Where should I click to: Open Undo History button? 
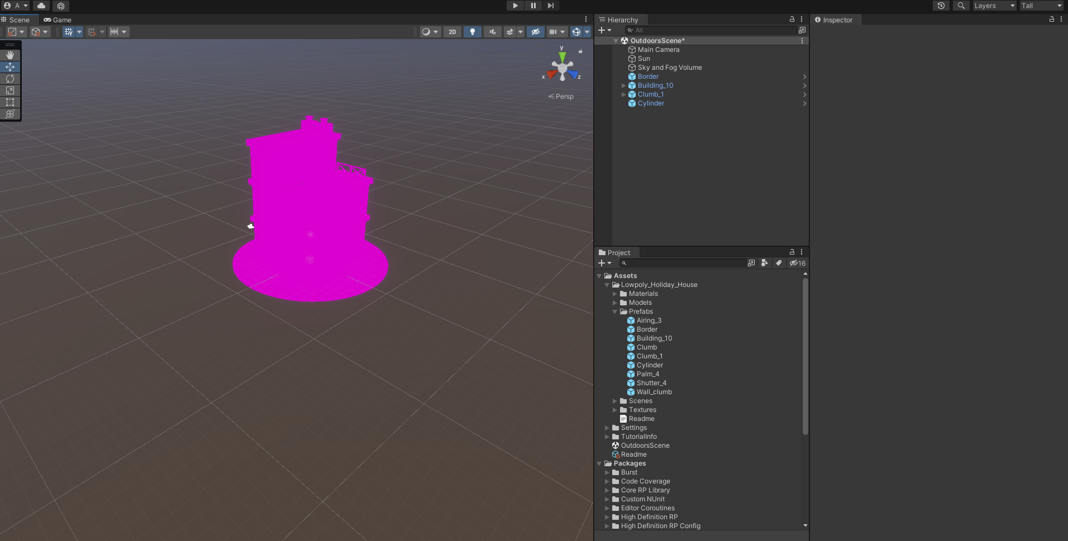[941, 6]
